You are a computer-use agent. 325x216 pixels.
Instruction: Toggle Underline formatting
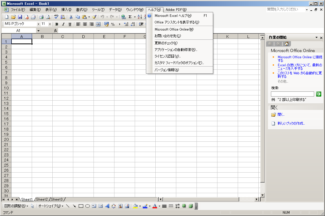70,24
